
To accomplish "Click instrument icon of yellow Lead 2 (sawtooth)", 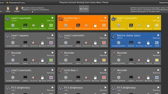I will (x=114, y=19).
